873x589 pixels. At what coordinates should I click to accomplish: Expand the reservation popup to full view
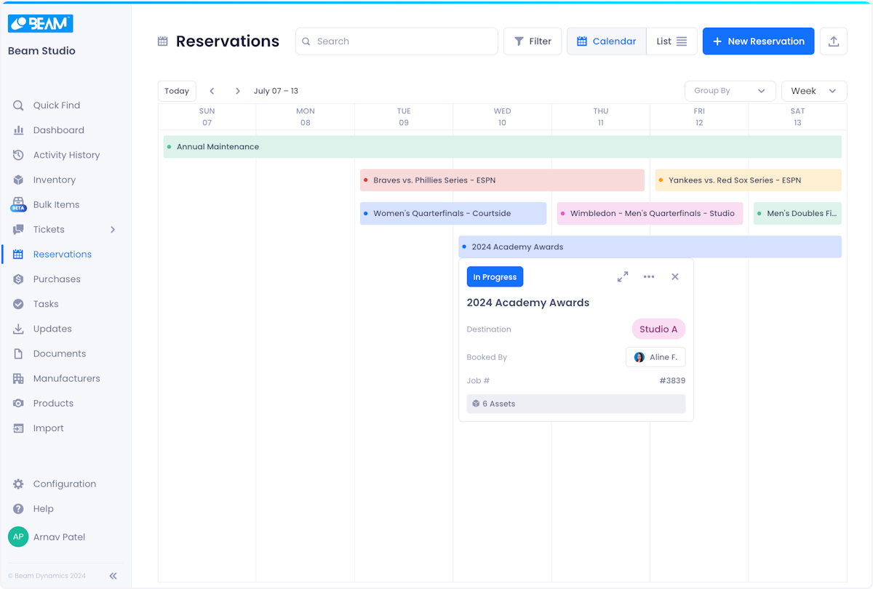click(623, 277)
